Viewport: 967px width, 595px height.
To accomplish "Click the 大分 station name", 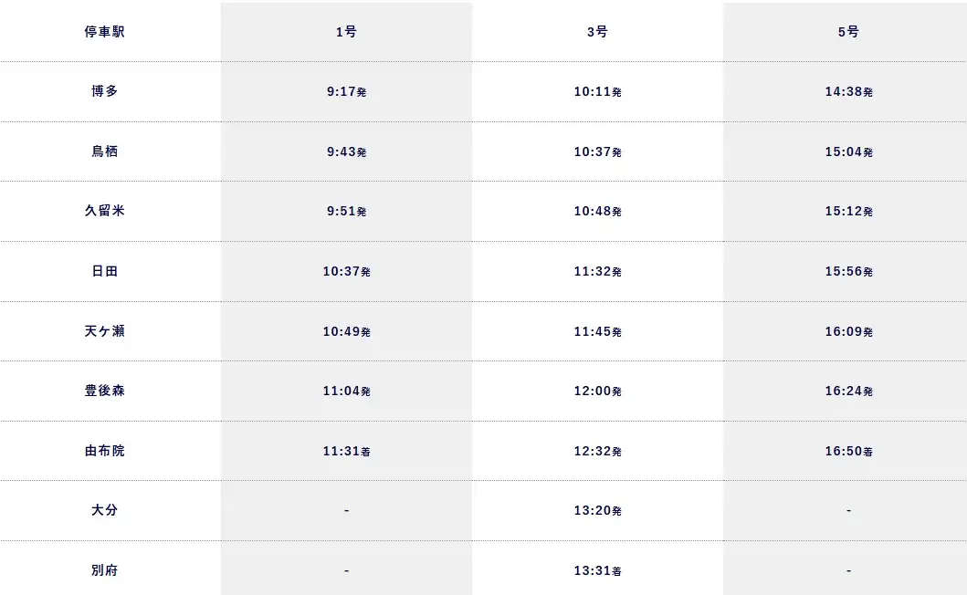I will pos(104,510).
